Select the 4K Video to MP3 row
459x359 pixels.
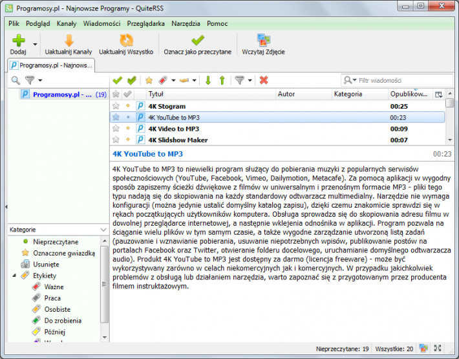click(x=277, y=129)
